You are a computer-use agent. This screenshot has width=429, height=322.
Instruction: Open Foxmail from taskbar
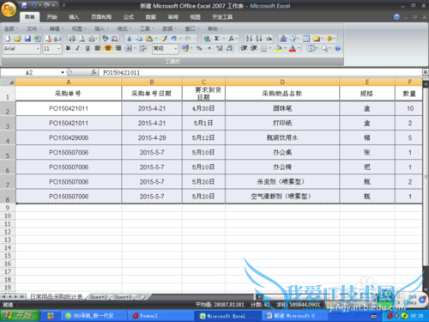[x=160, y=316]
